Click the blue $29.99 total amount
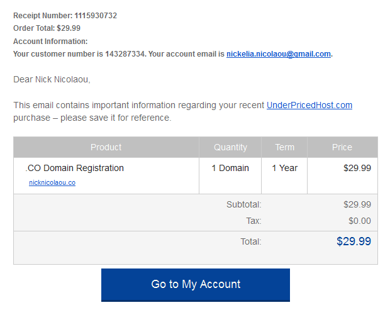The width and height of the screenshot is (390, 310). [354, 241]
